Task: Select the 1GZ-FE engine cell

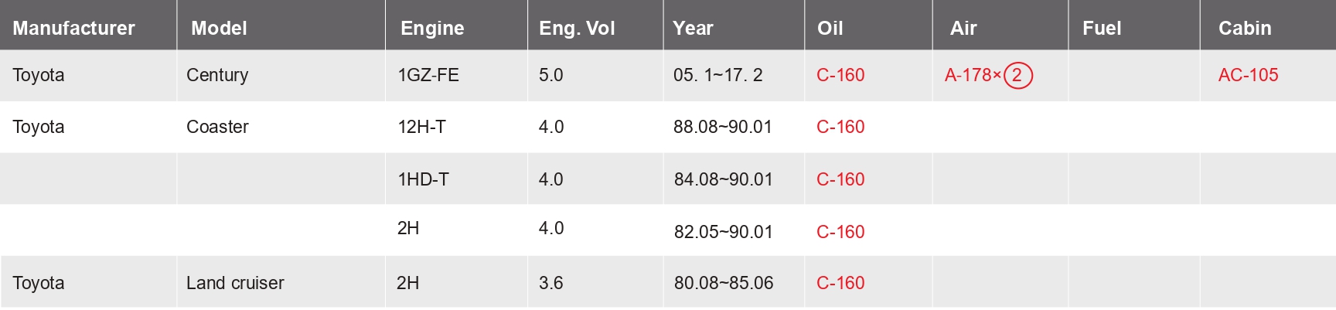Action: pos(456,75)
